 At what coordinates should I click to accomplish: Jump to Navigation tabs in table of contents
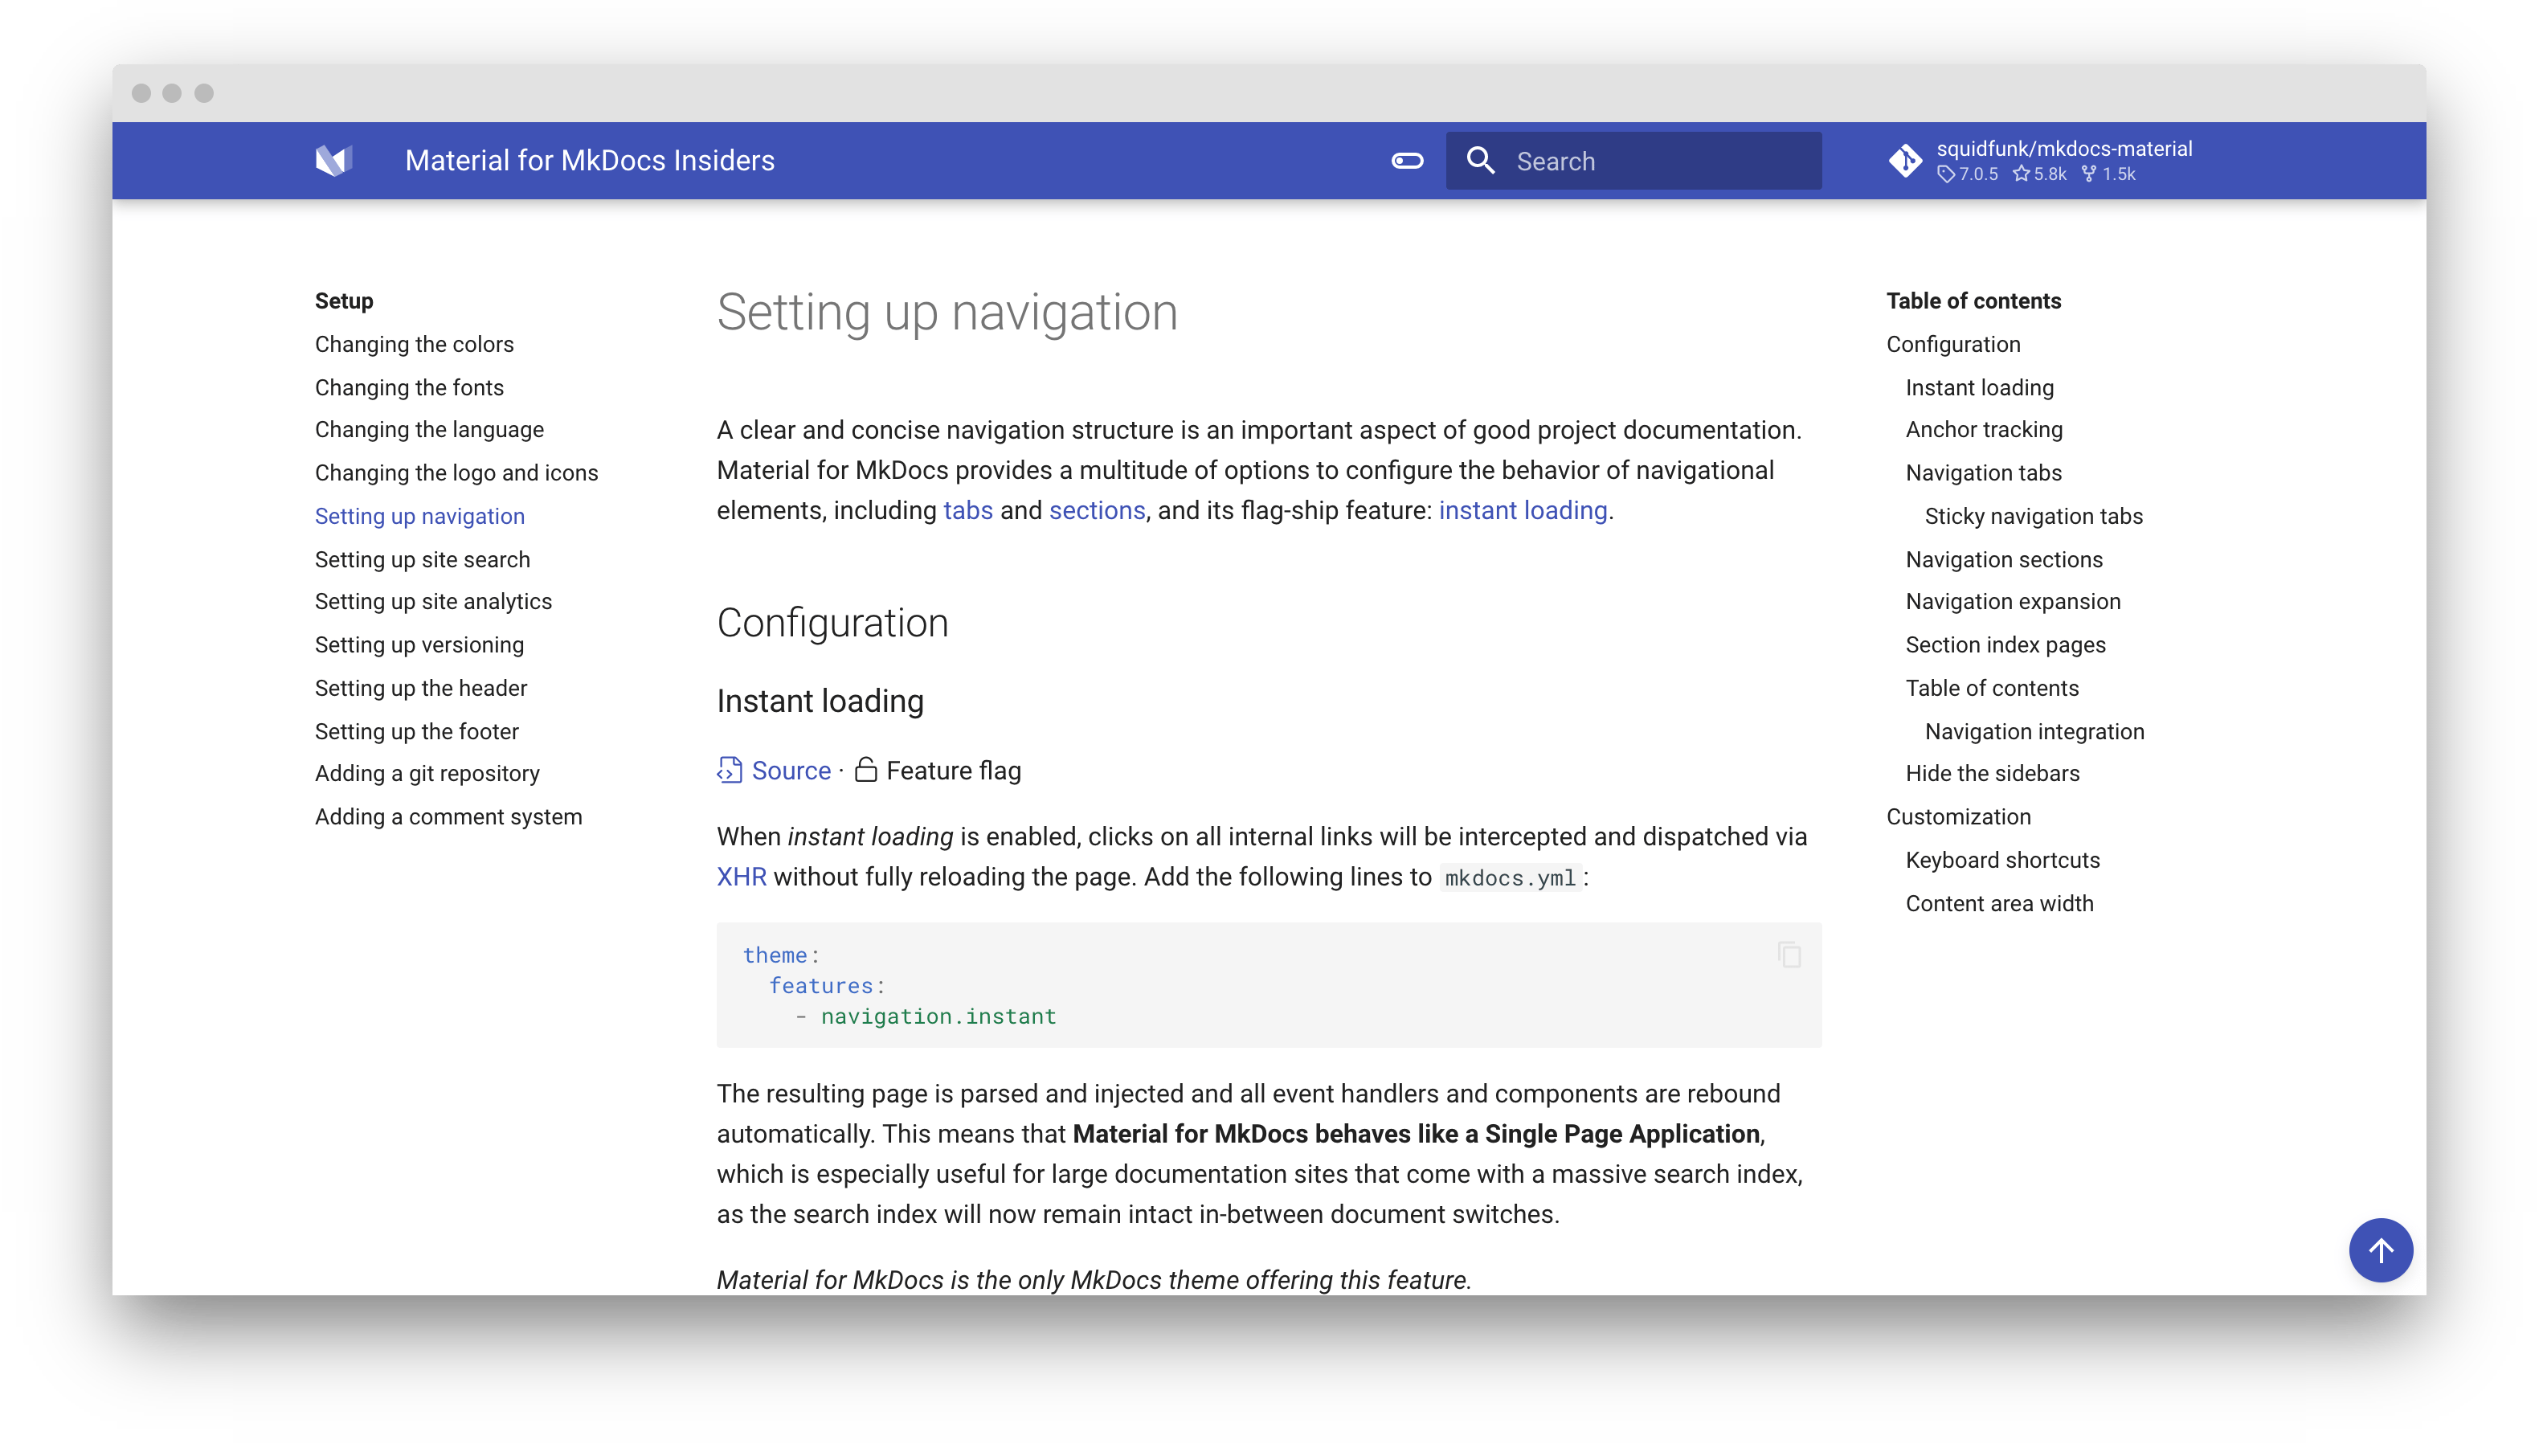pos(1983,473)
